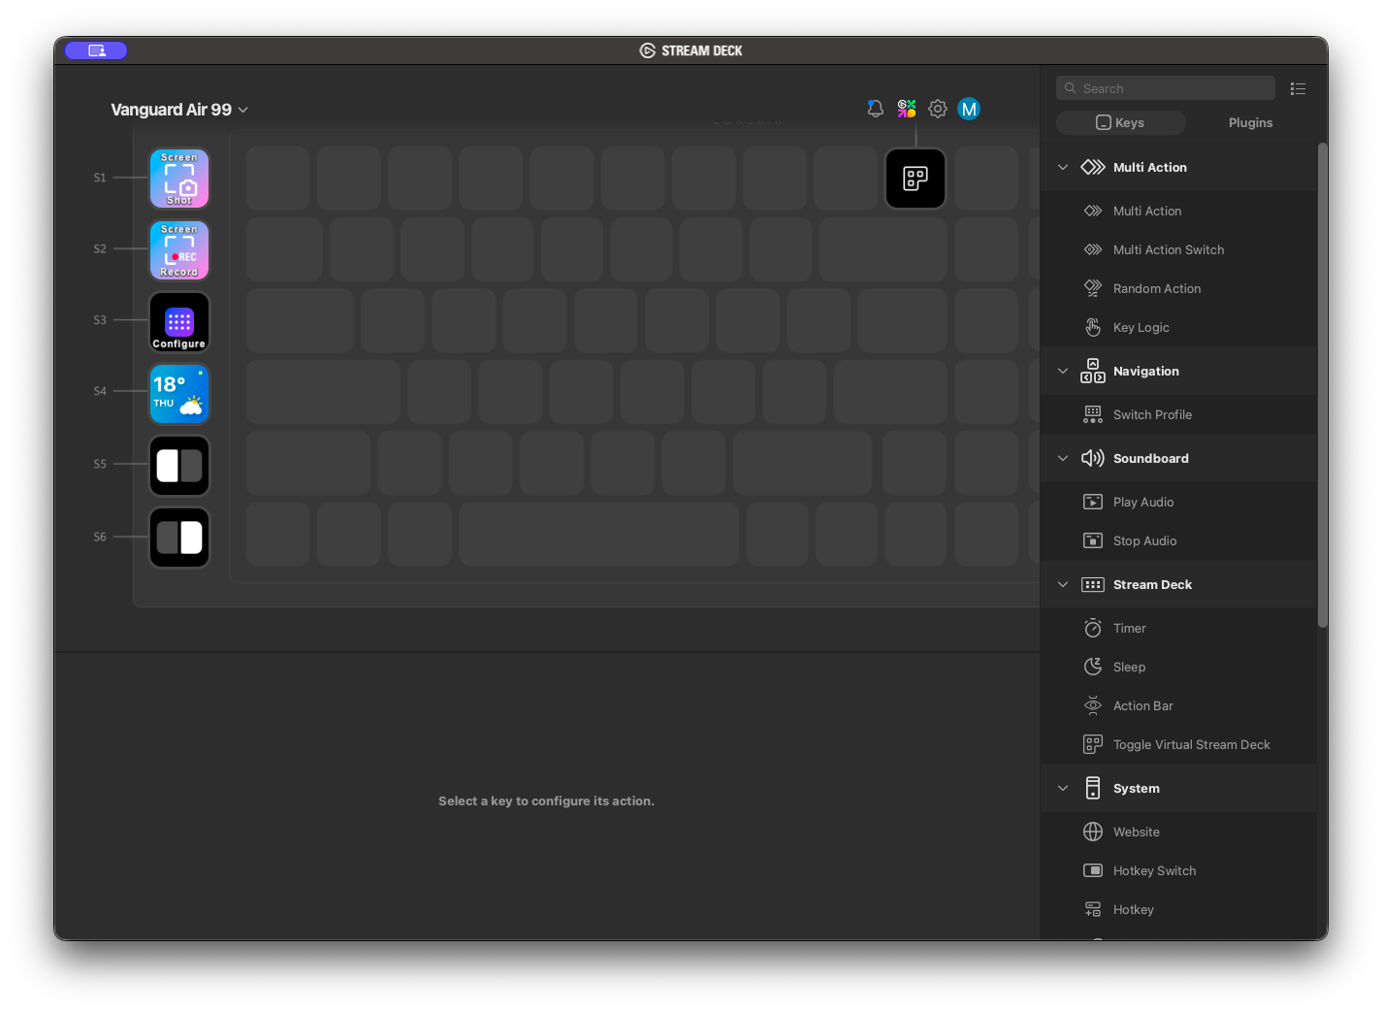The image size is (1382, 1012).
Task: Open the colorful Marketplace icon
Action: [907, 109]
